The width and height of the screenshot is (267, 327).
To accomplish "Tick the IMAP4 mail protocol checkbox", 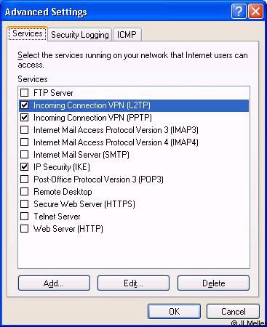I will [x=25, y=142].
